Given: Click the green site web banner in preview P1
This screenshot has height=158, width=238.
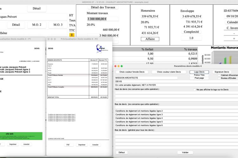Looking at the screenshot, I should coord(21,136).
